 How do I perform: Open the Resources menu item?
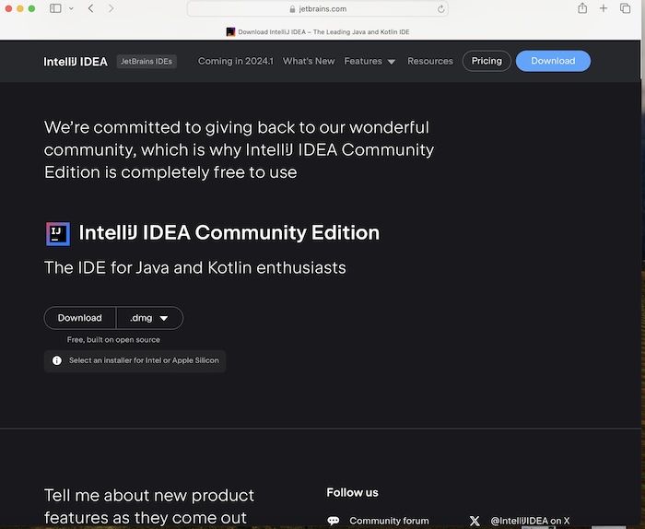click(430, 61)
